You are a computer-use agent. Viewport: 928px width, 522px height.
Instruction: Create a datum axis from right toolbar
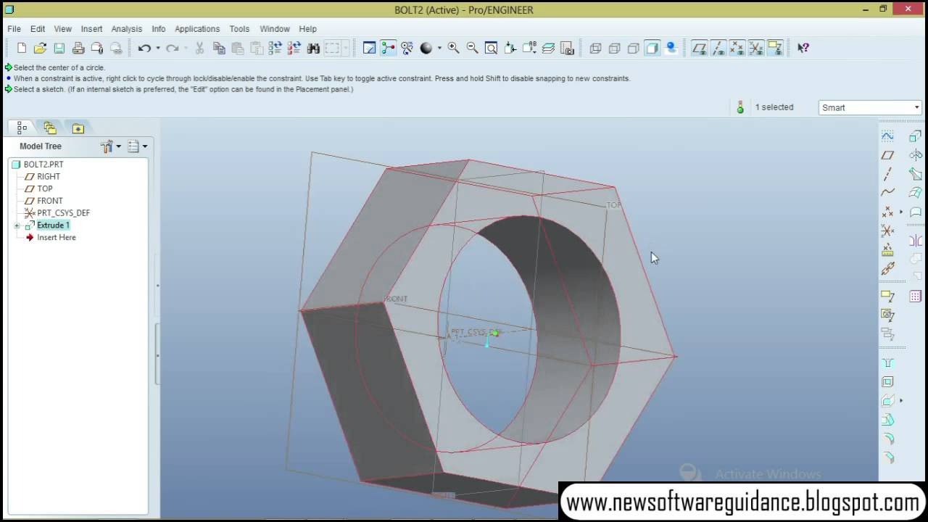[x=887, y=174]
